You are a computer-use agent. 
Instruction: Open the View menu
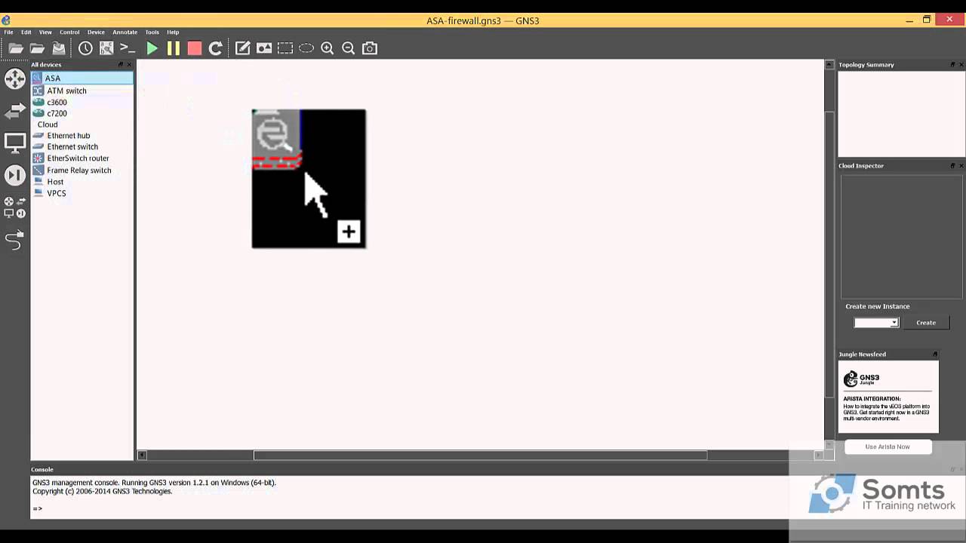pos(45,32)
